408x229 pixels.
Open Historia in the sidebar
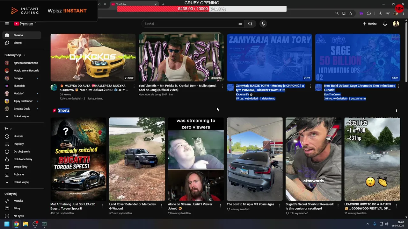pyautogui.click(x=22, y=136)
